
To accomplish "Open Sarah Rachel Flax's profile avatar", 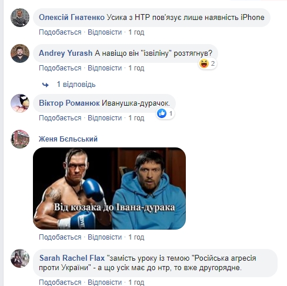I will click(20, 258).
